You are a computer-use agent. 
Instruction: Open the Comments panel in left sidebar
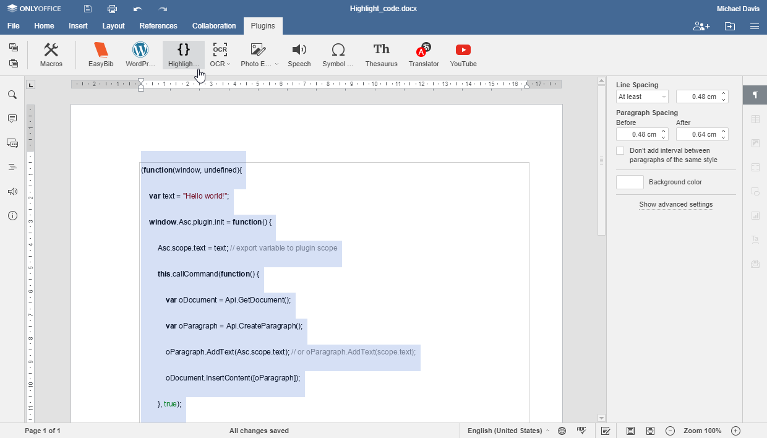coord(12,119)
